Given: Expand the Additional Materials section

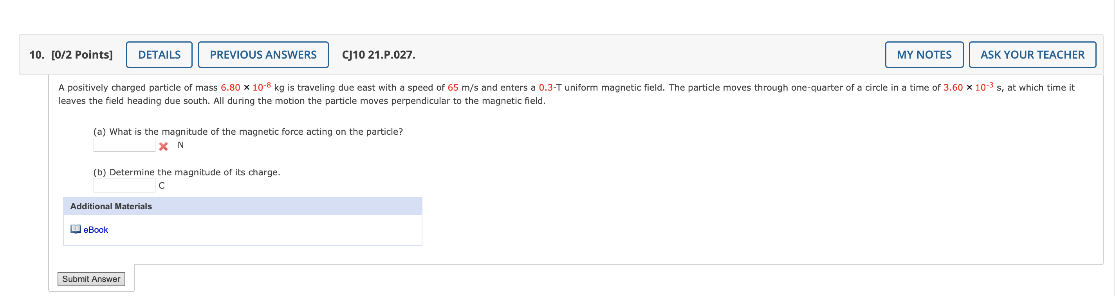Looking at the screenshot, I should 111,206.
